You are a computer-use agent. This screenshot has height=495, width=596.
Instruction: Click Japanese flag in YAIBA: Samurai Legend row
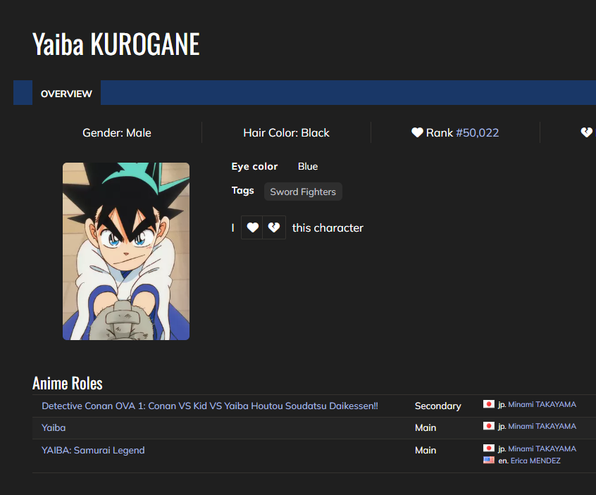pos(489,449)
